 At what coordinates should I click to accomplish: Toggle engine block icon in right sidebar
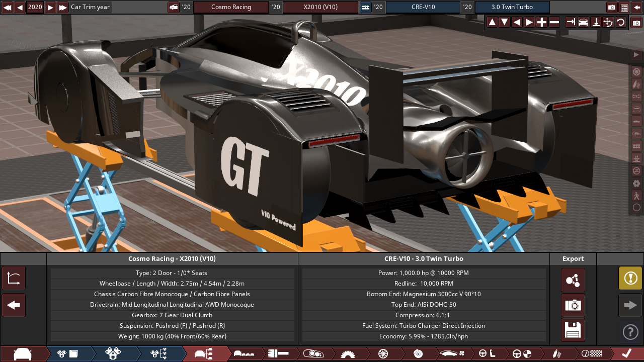(636, 146)
